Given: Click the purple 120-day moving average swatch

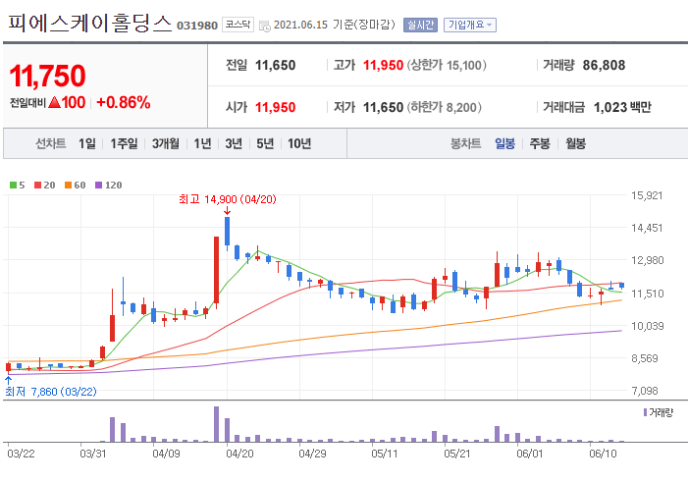Looking at the screenshot, I should [99, 186].
